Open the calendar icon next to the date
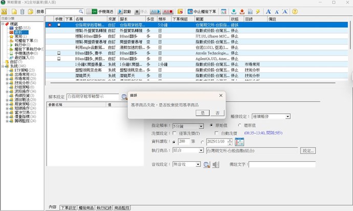The height and width of the screenshot is (211, 353). pyautogui.click(x=239, y=141)
